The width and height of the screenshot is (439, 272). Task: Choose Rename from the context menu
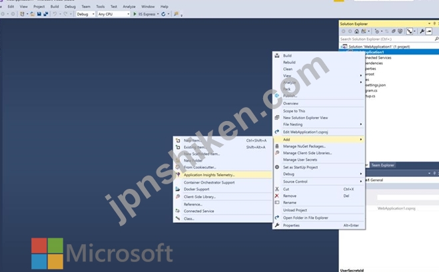pos(318,202)
